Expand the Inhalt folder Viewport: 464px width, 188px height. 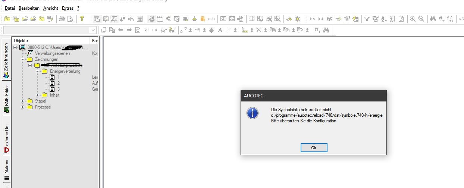coord(38,95)
